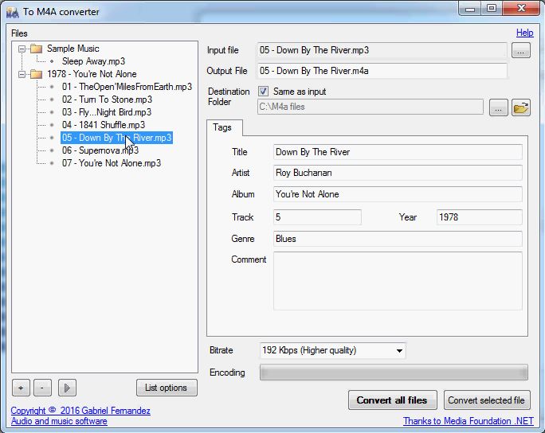Select 02 - Turn To Stone.mp3
This screenshot has width=545, height=433.
(107, 99)
